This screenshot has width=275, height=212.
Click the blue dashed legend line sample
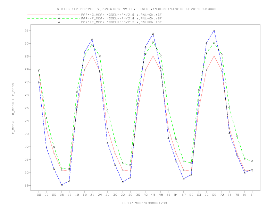coord(54,22)
